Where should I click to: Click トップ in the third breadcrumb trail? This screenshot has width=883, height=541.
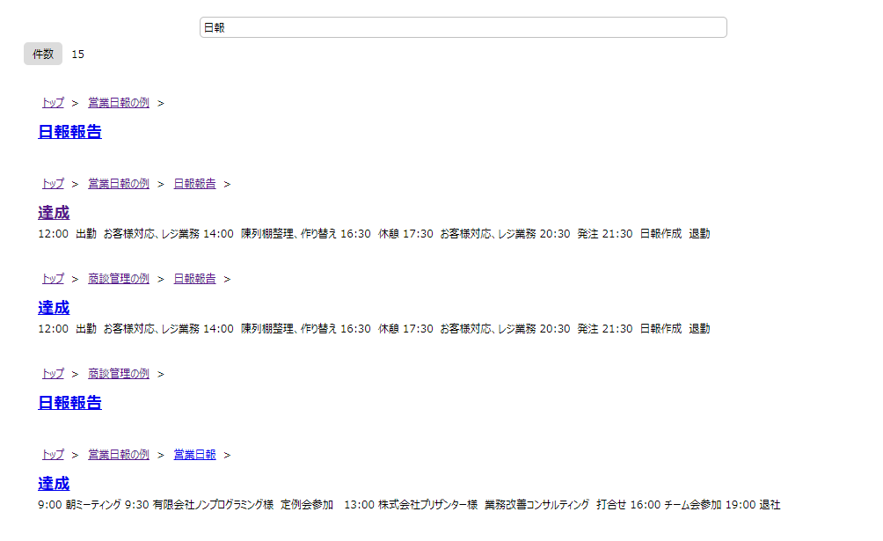pyautogui.click(x=52, y=278)
